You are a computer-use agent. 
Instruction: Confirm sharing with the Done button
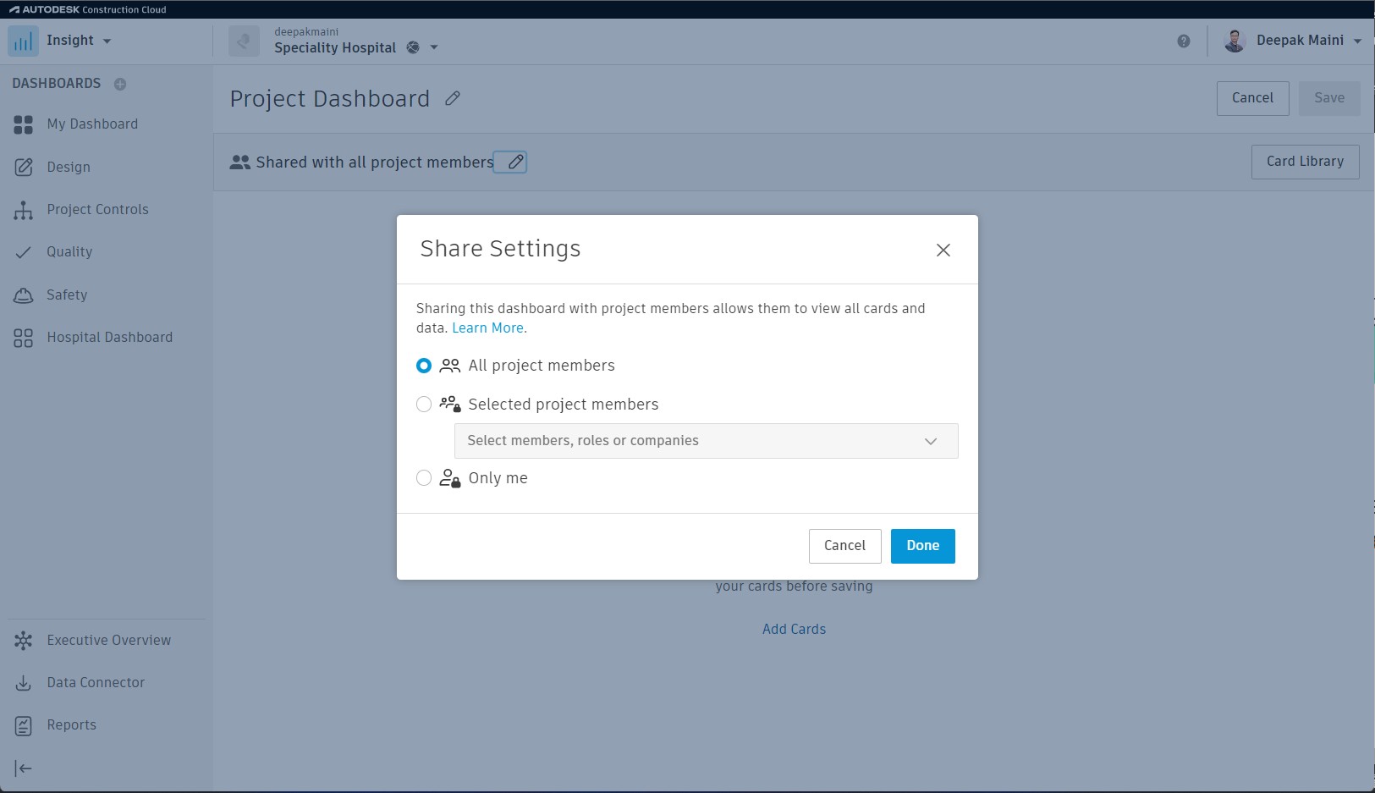coord(923,546)
